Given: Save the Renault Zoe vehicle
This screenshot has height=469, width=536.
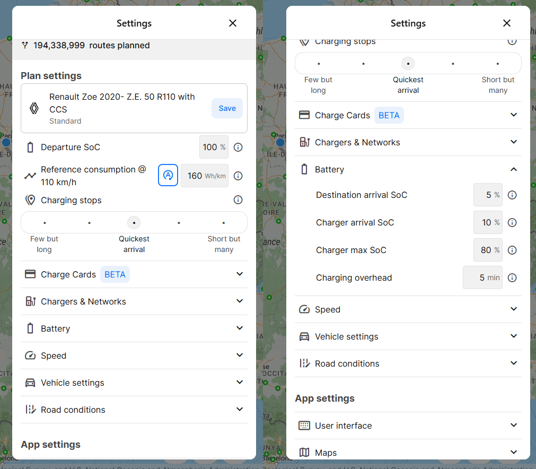Looking at the screenshot, I should click(x=227, y=108).
